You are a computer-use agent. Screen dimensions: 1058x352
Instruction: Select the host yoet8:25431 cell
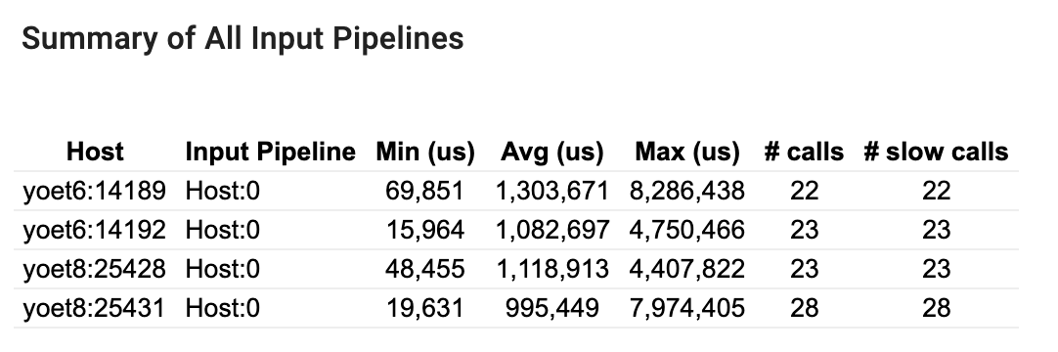(x=94, y=308)
